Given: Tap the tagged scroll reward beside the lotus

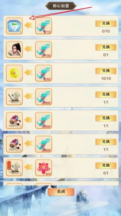Looking at the screenshot, I should click(14, 168).
